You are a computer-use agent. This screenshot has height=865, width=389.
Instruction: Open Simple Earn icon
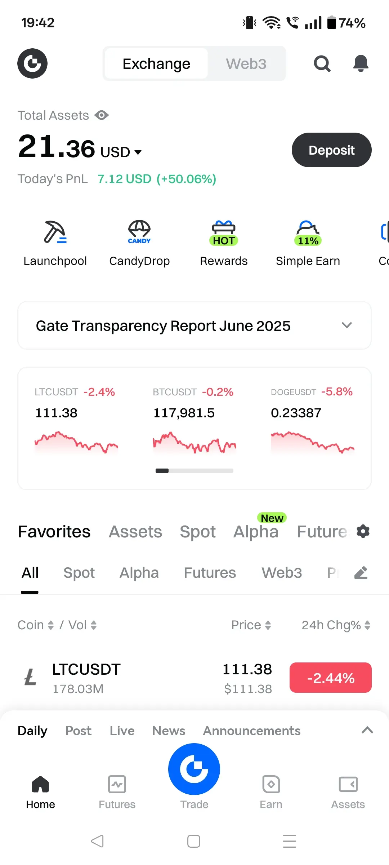308,233
